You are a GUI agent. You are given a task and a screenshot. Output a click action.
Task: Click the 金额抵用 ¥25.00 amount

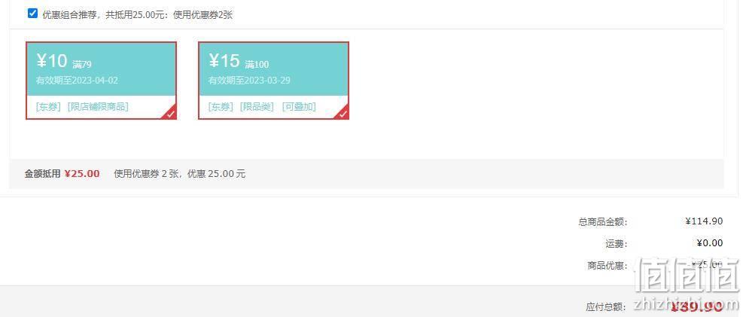click(x=82, y=174)
